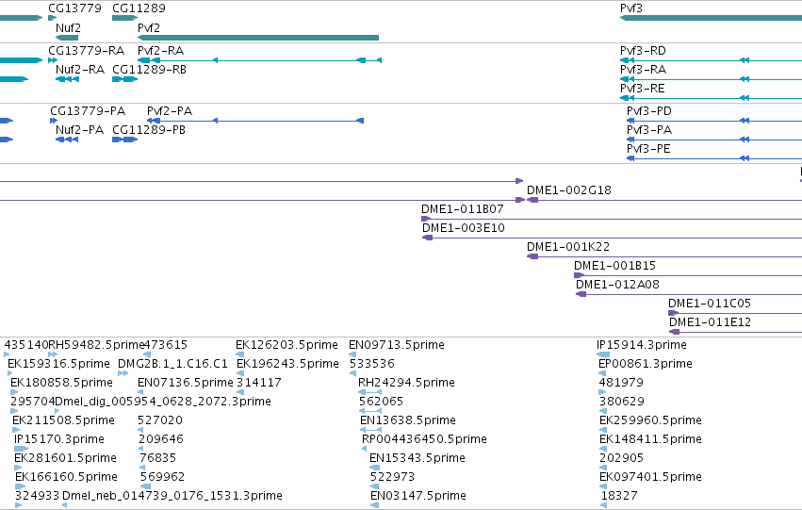Select the Dmel_neb_014739_0176_1531.3prime label
Image resolution: width=802 pixels, height=510 pixels.
coord(172,497)
